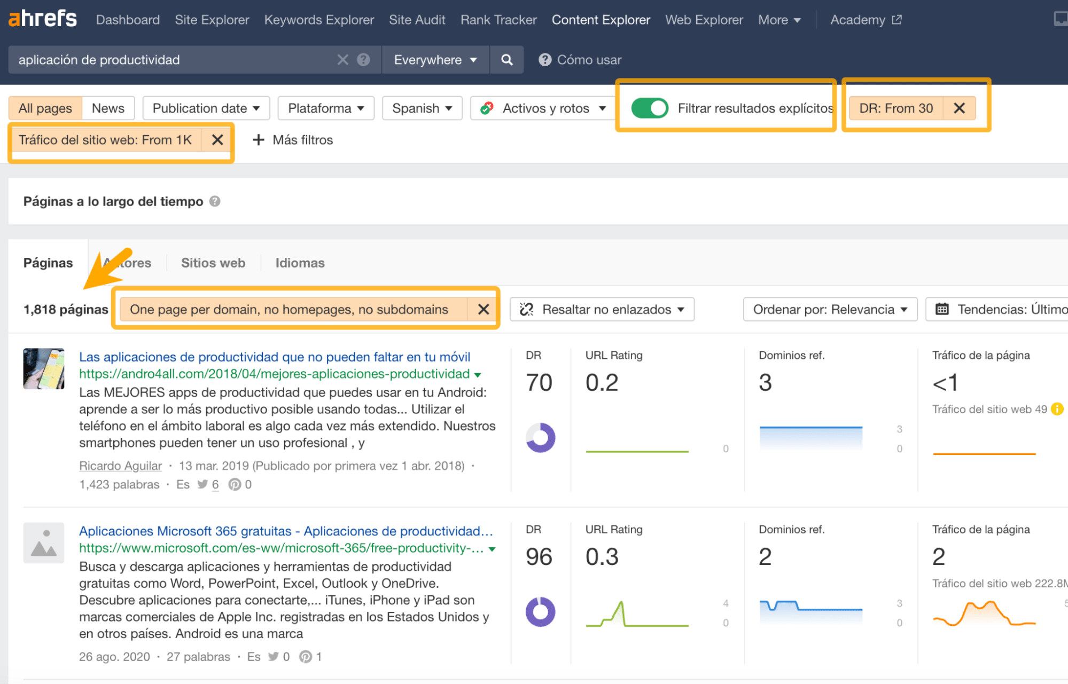Click the search input field with the query

pyautogui.click(x=176, y=60)
